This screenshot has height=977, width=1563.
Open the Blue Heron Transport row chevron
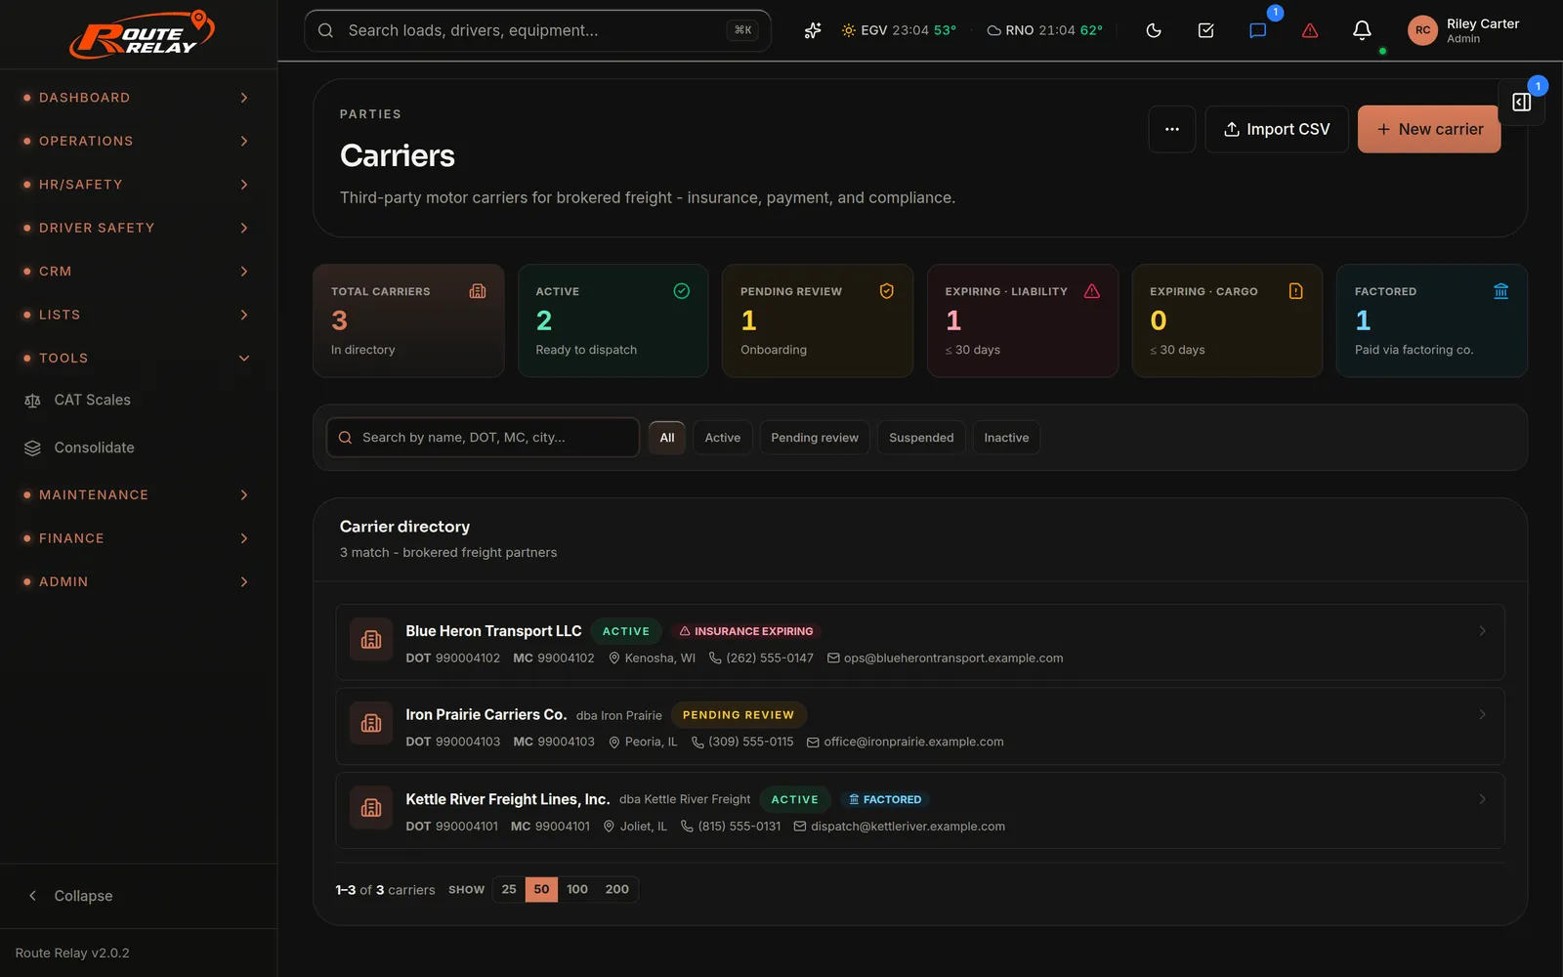coord(1482,631)
